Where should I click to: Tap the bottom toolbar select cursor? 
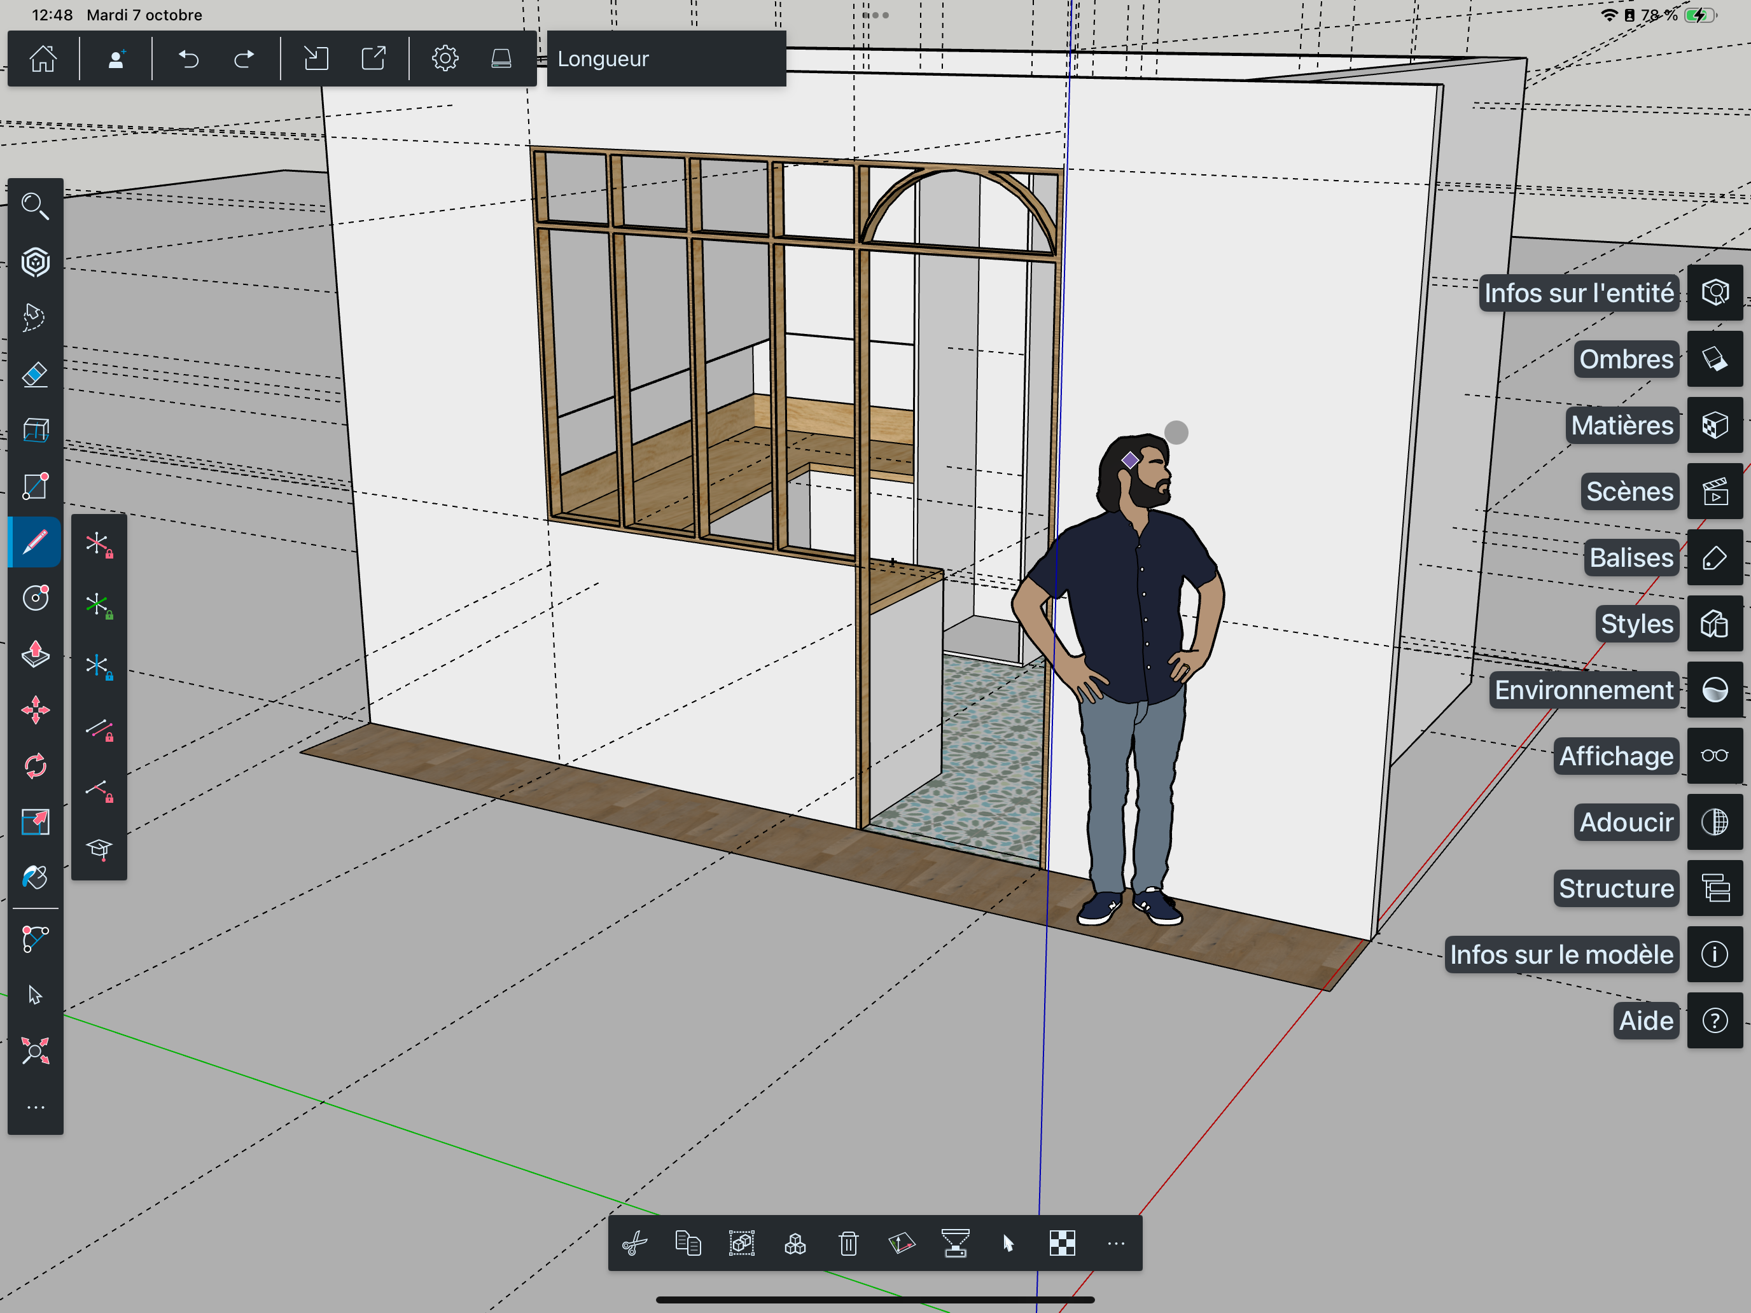coord(1008,1244)
